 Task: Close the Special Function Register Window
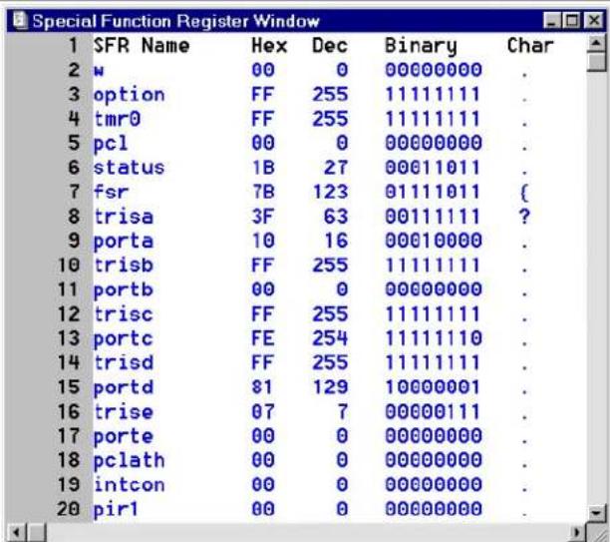point(594,21)
